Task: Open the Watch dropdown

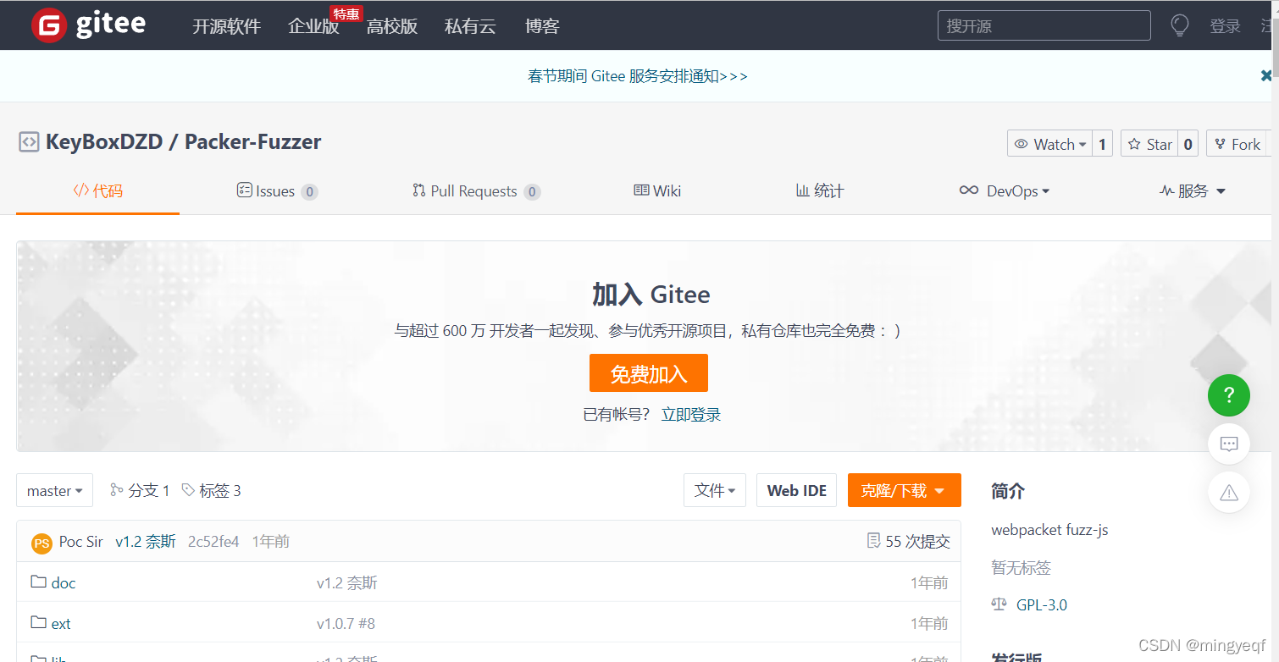Action: [x=1049, y=144]
